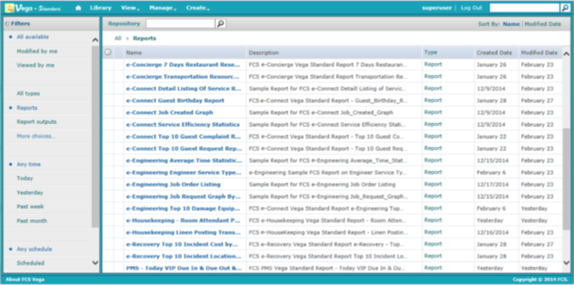This screenshot has height=285, width=574.
Task: Select the Reports type filter
Action: pos(27,108)
